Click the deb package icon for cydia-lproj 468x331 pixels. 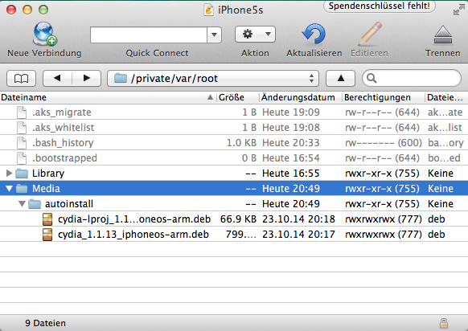click(x=47, y=219)
